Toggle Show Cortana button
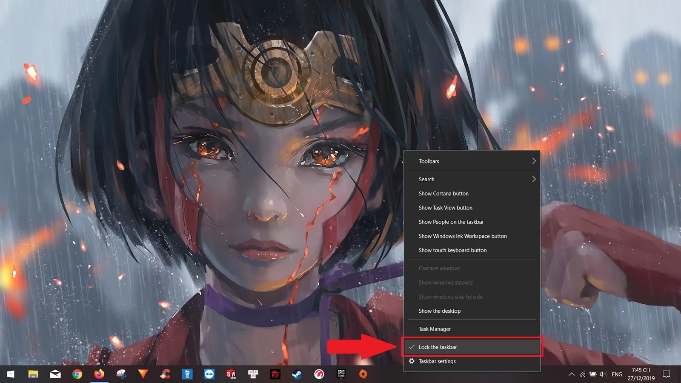681x383 pixels. (472, 194)
